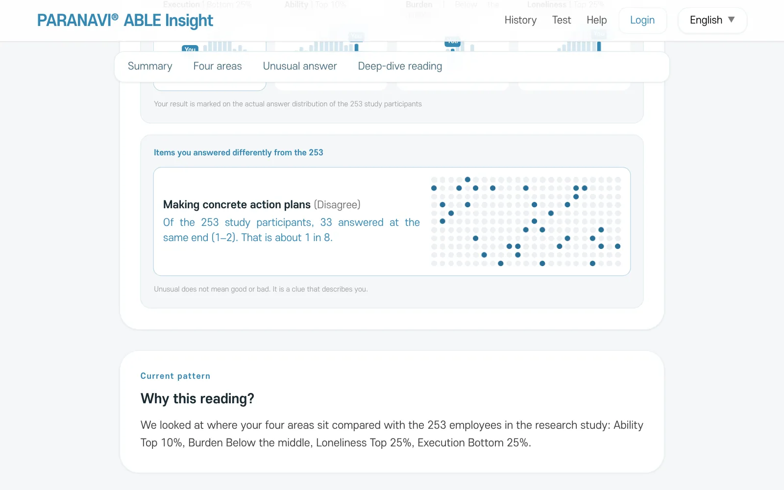Click the Why this reading? heading

[x=197, y=398]
